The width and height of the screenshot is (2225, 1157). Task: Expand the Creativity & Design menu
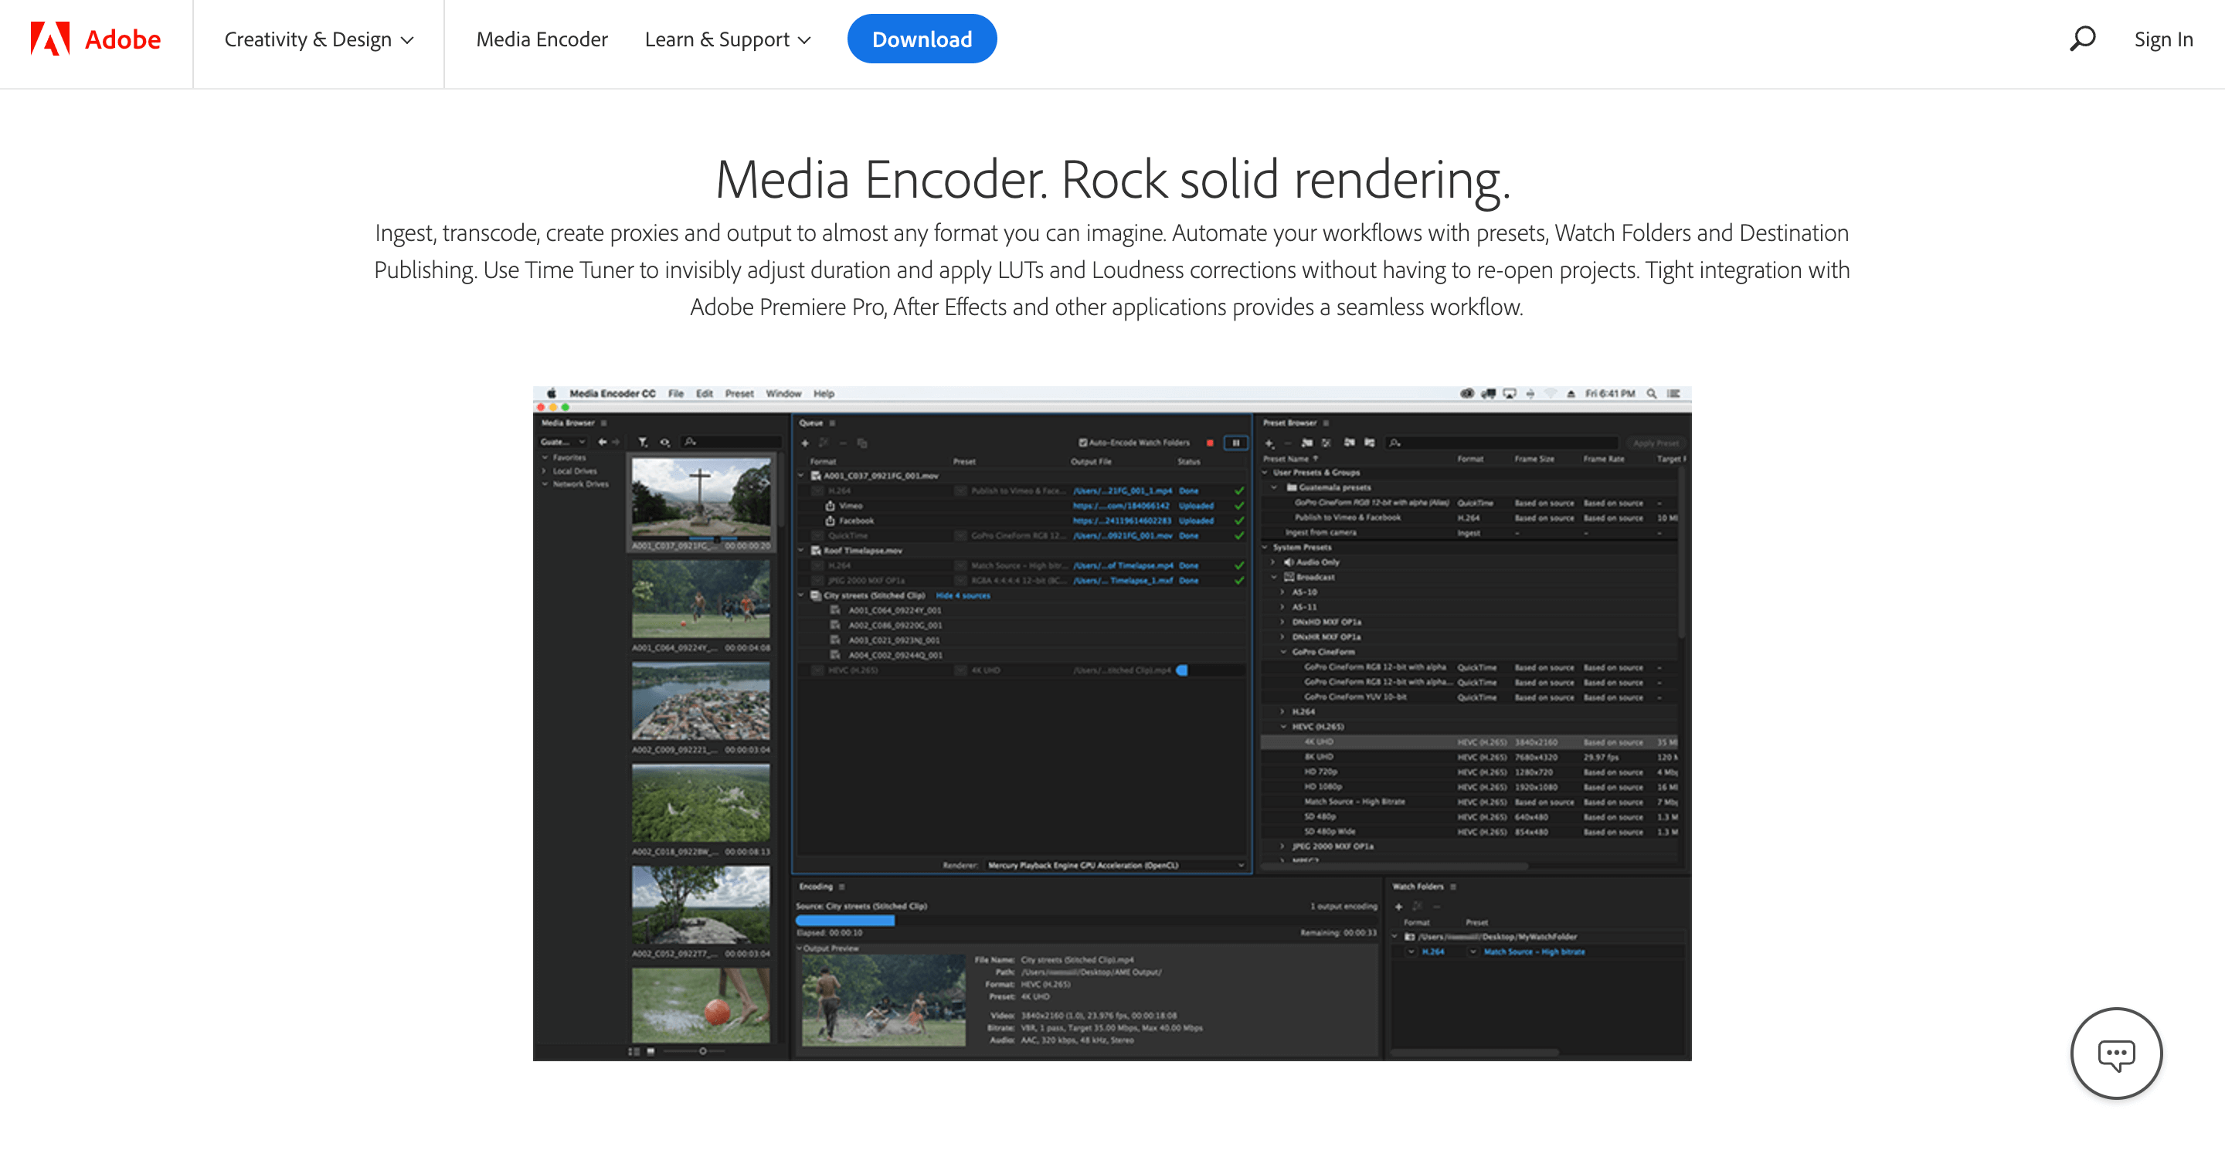pos(319,39)
